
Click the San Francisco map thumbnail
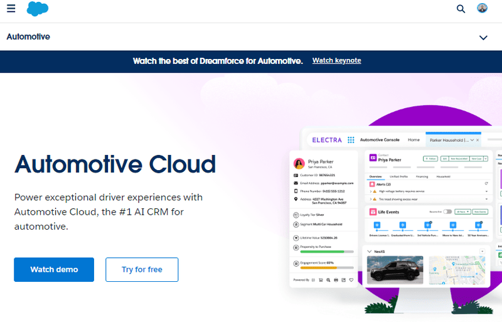point(457,270)
